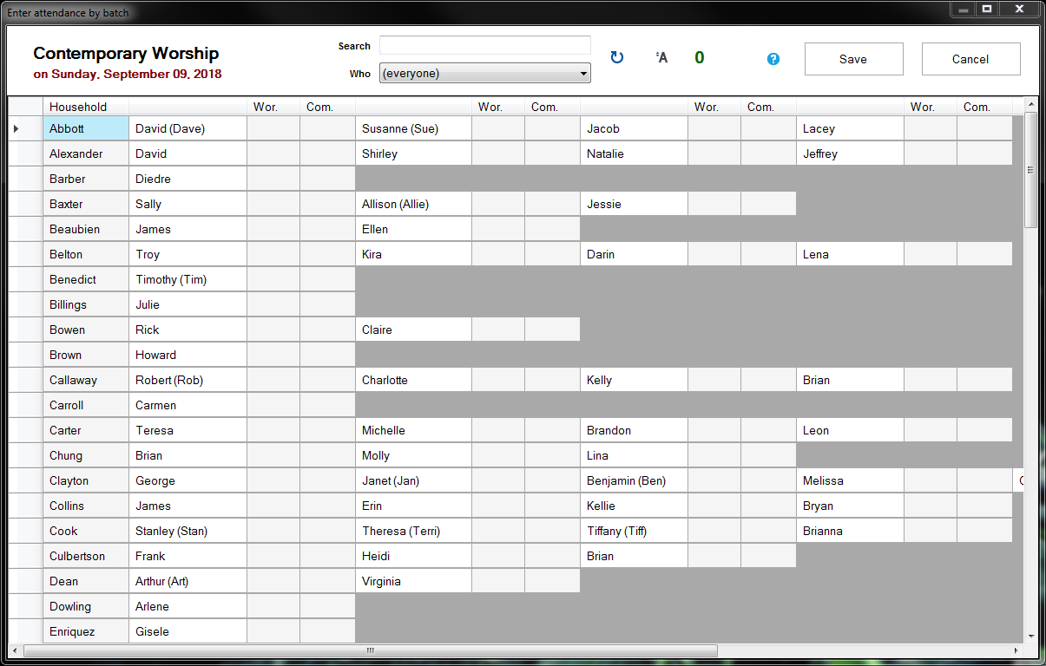Toggle Worship cell for Sally Baxter
Viewport: 1046px width, 666px height.
pyautogui.click(x=273, y=205)
